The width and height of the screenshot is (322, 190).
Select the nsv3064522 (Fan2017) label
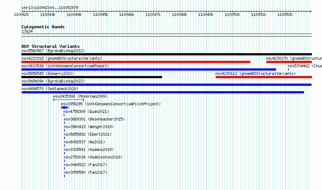coord(85,165)
